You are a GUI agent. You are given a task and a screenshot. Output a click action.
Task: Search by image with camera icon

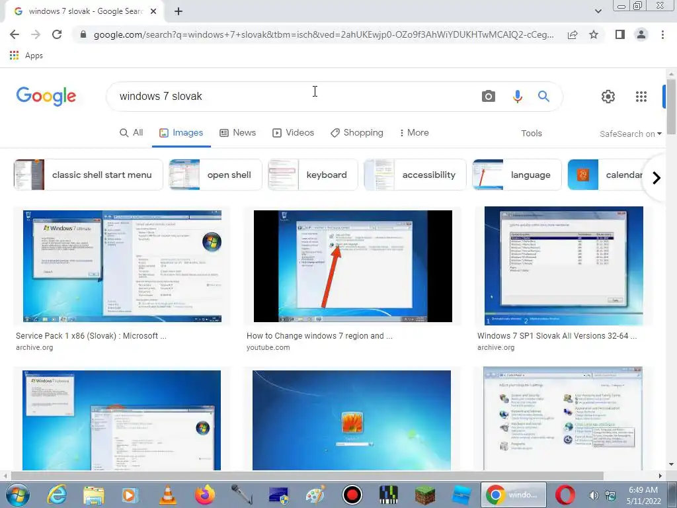(x=489, y=96)
